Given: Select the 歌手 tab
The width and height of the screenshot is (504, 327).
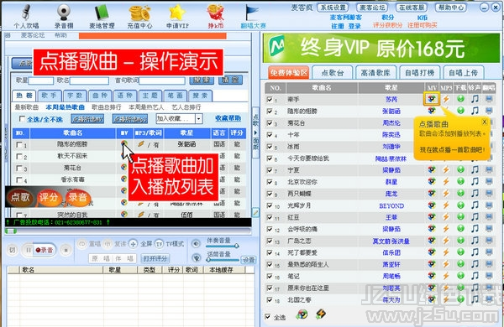Looking at the screenshot, I should 50,96.
